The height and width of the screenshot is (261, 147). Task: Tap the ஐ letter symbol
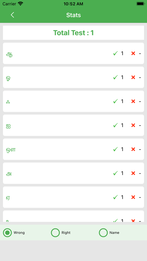9,126
